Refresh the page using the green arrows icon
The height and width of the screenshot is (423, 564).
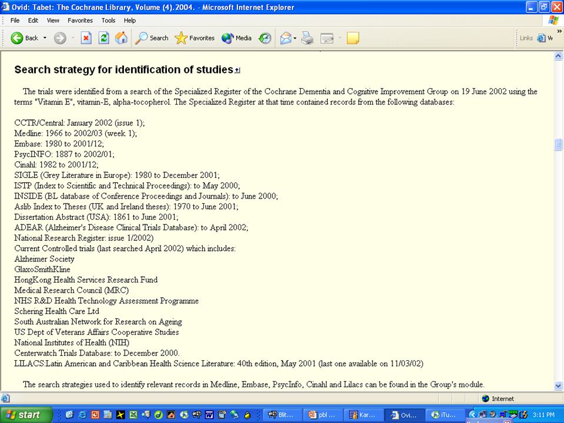tap(103, 38)
